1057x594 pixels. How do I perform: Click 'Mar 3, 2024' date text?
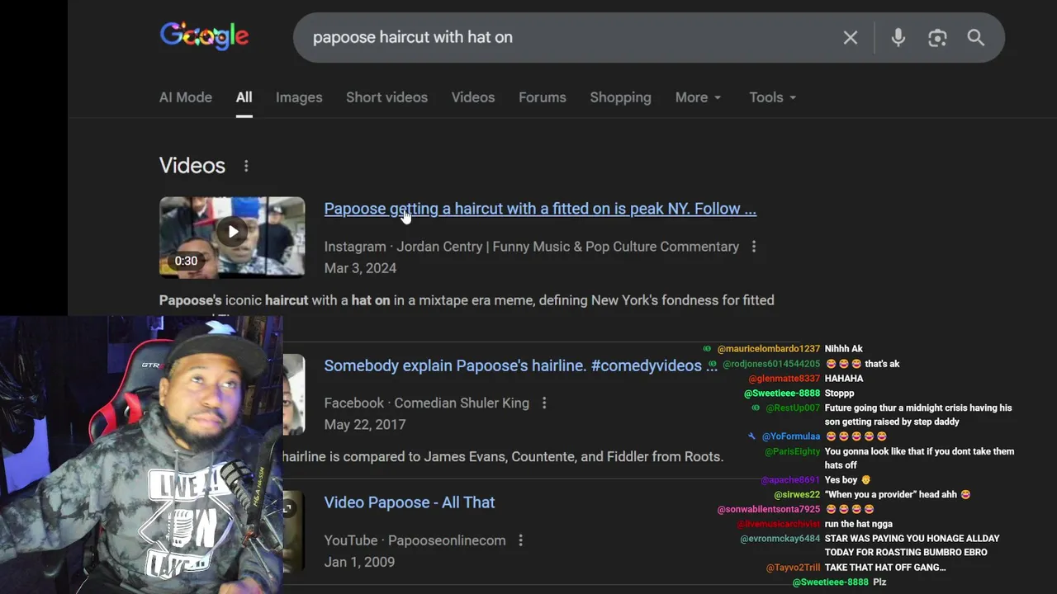click(x=360, y=268)
